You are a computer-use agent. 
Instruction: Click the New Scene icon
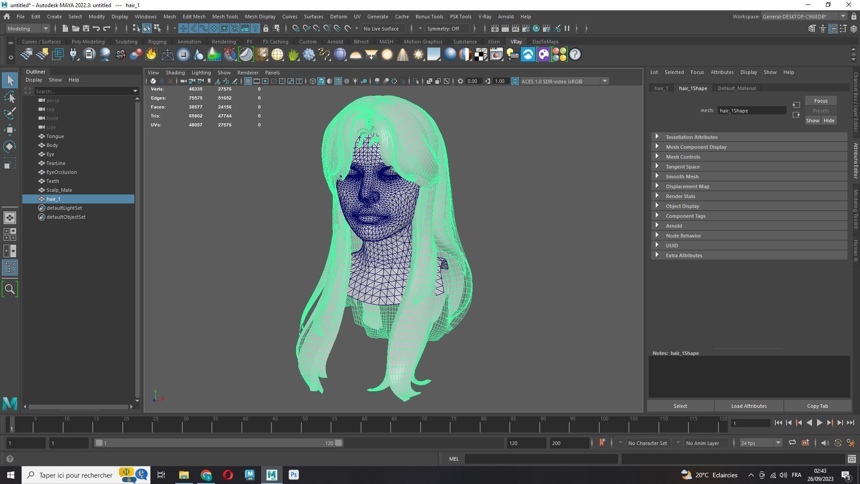[x=65, y=28]
